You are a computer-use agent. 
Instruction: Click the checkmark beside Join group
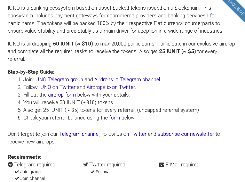[x=17, y=172]
